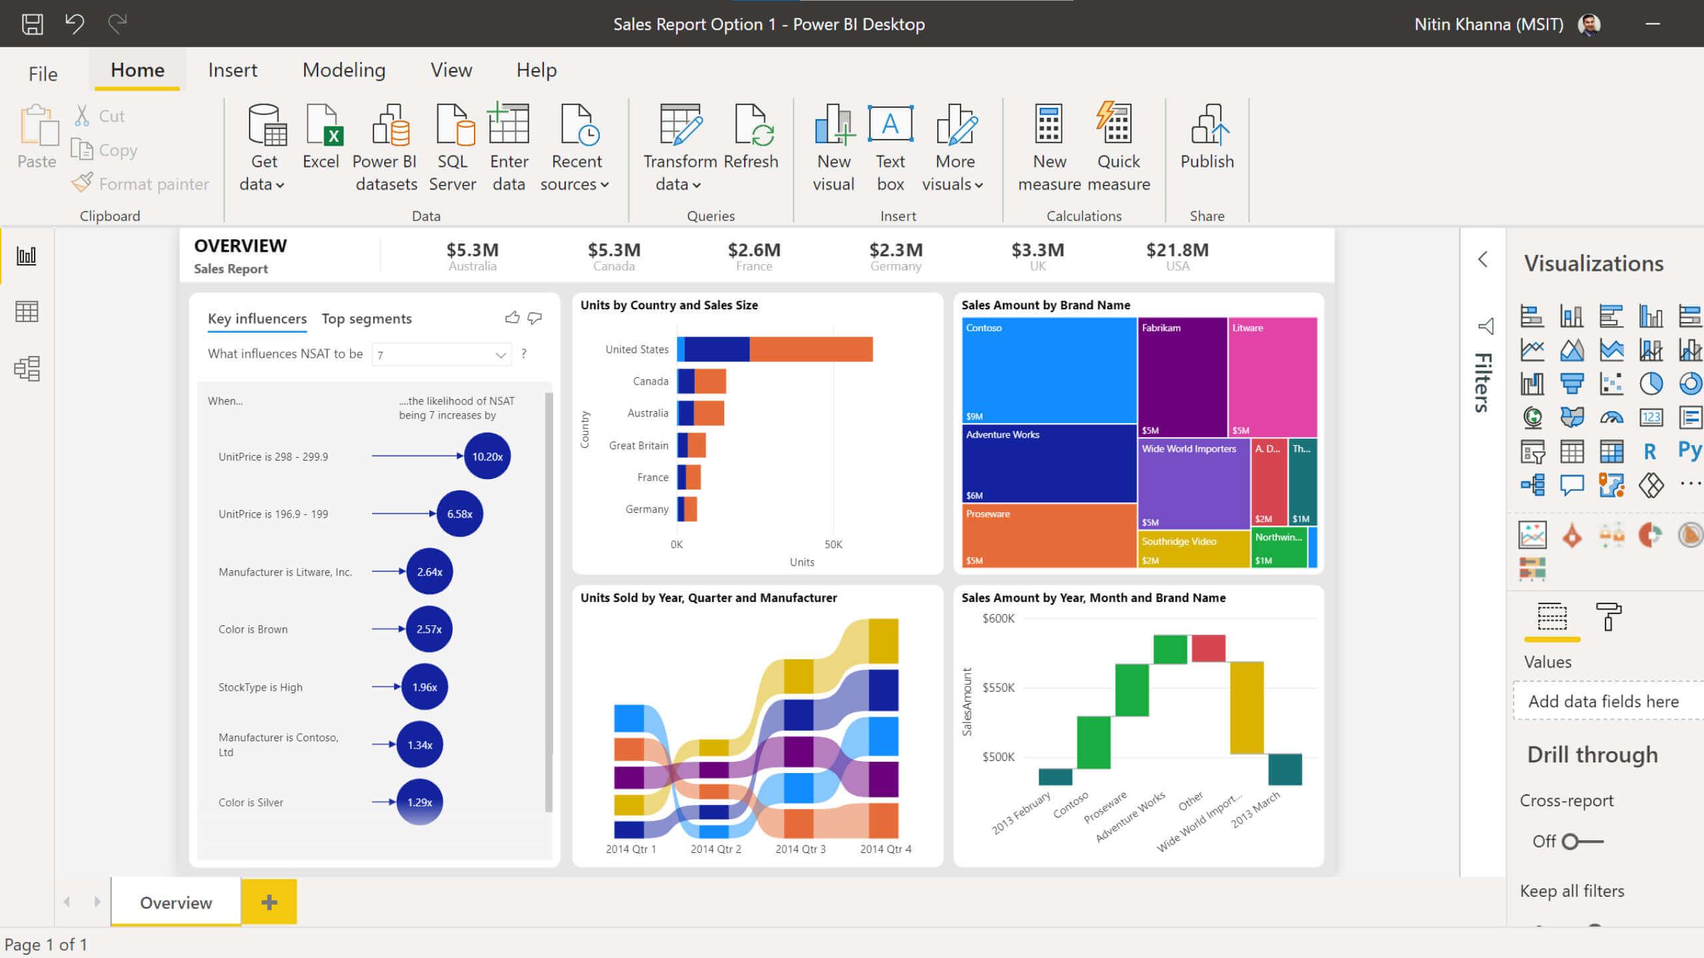Click the Modeling ribbon tab
The image size is (1704, 958).
(343, 70)
